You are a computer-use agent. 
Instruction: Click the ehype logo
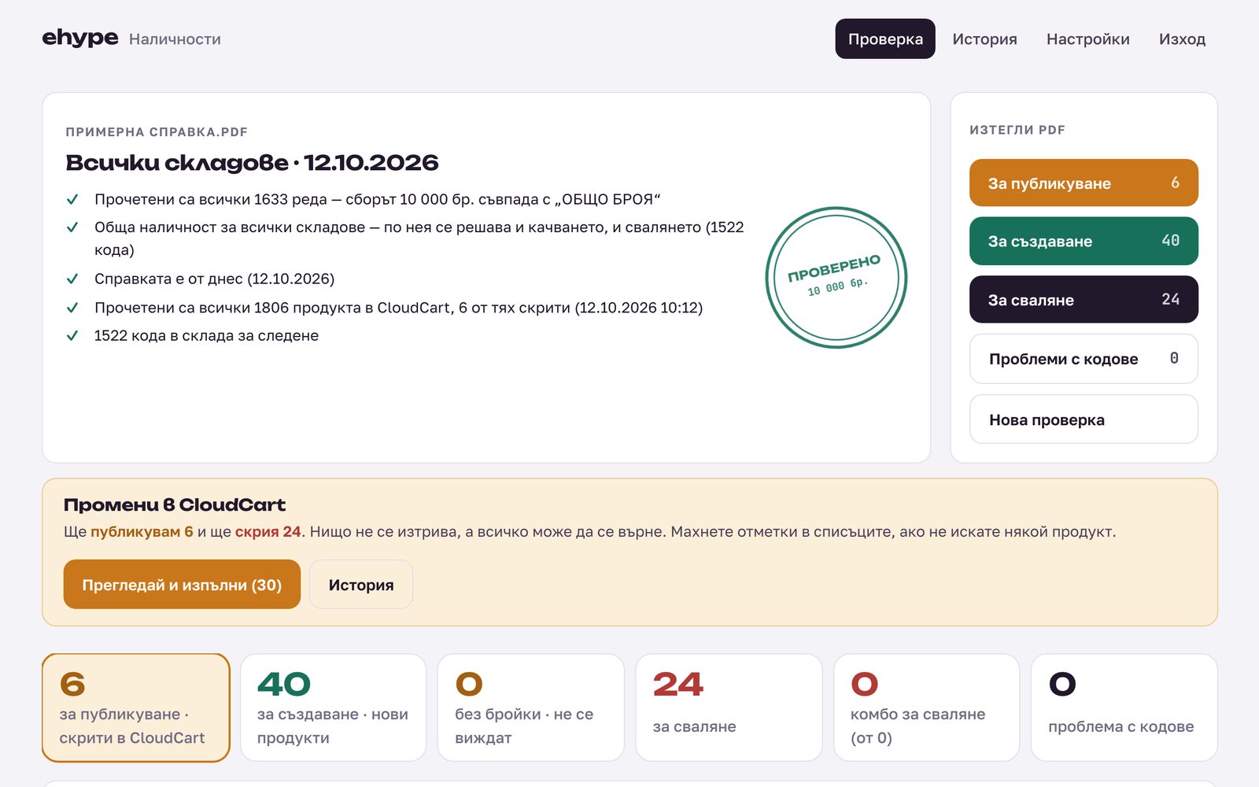pos(79,38)
